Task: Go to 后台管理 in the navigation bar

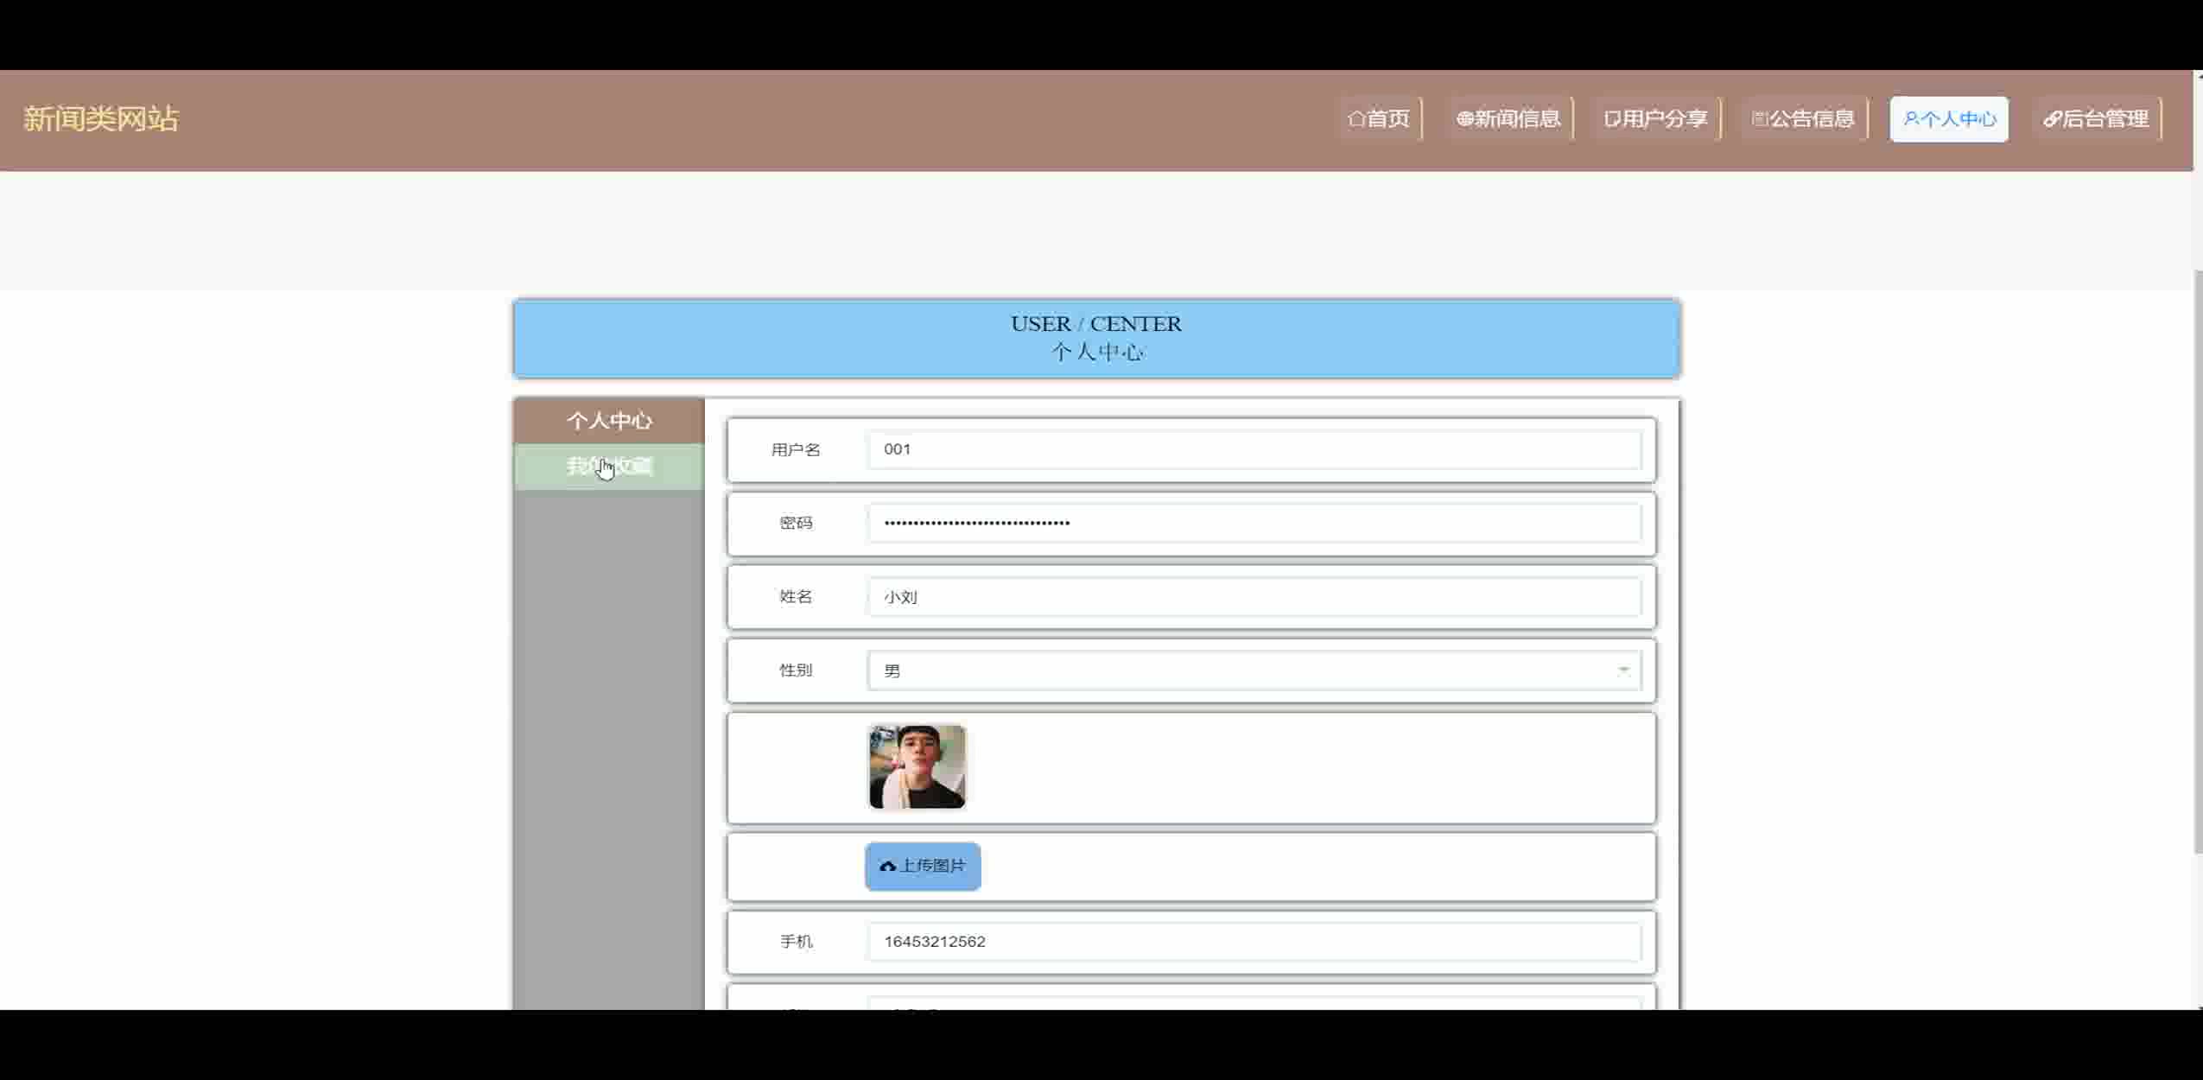Action: (2105, 119)
